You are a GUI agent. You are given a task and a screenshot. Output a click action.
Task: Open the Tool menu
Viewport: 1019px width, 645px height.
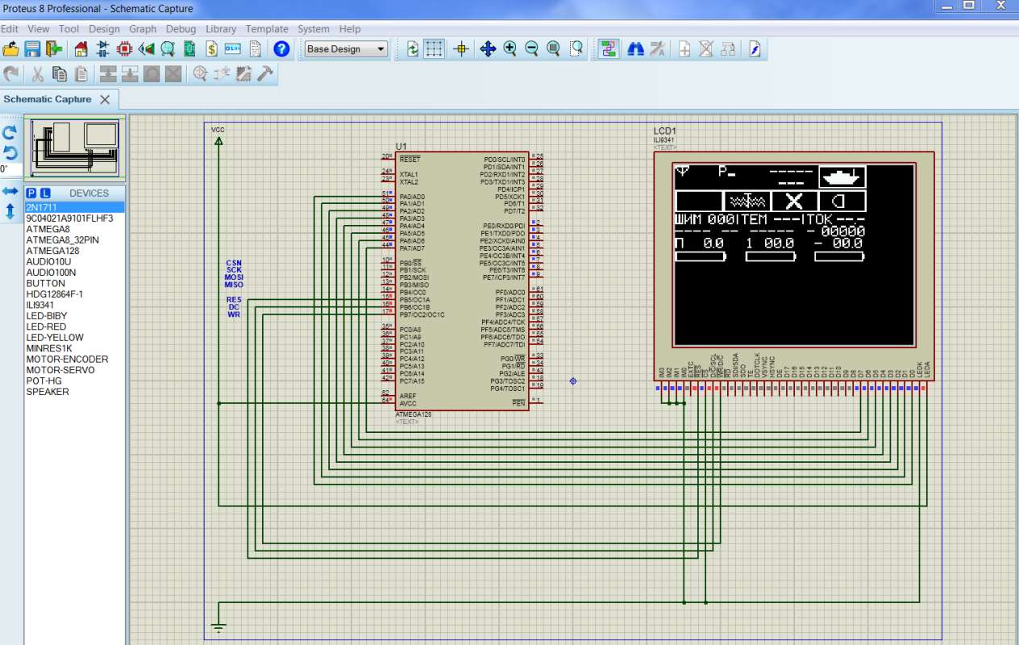pyautogui.click(x=69, y=29)
